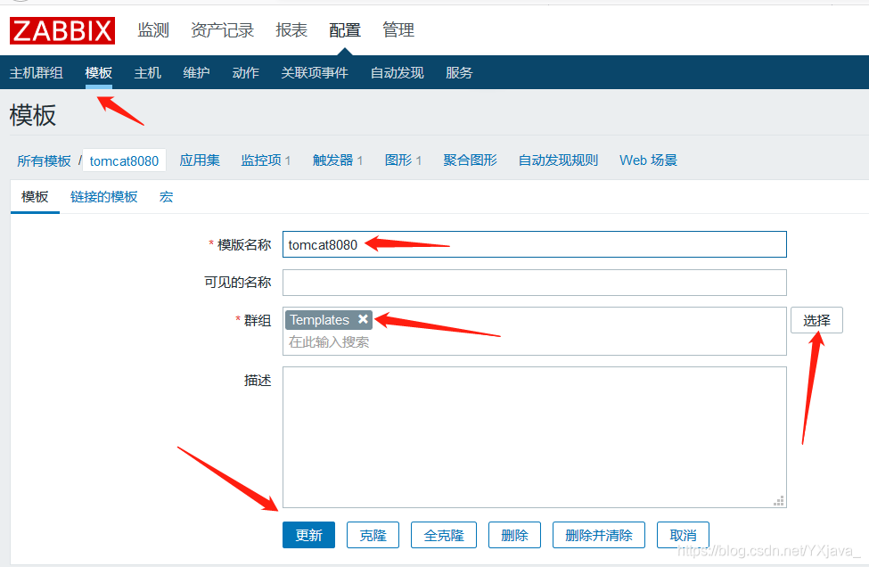
Task: Switch to 链接的模板 tab
Action: tap(103, 197)
